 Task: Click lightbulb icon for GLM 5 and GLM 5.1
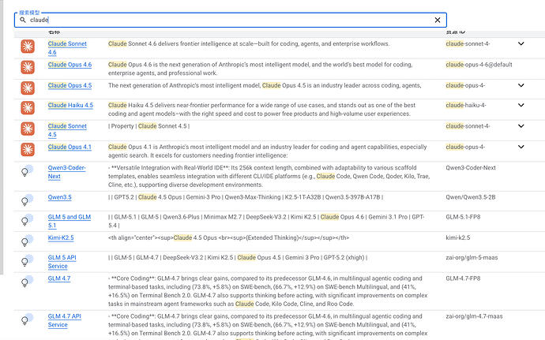tap(27, 220)
